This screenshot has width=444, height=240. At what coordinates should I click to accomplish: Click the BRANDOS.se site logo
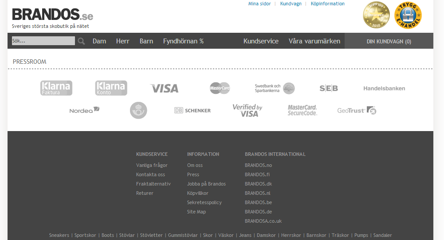[x=53, y=15]
